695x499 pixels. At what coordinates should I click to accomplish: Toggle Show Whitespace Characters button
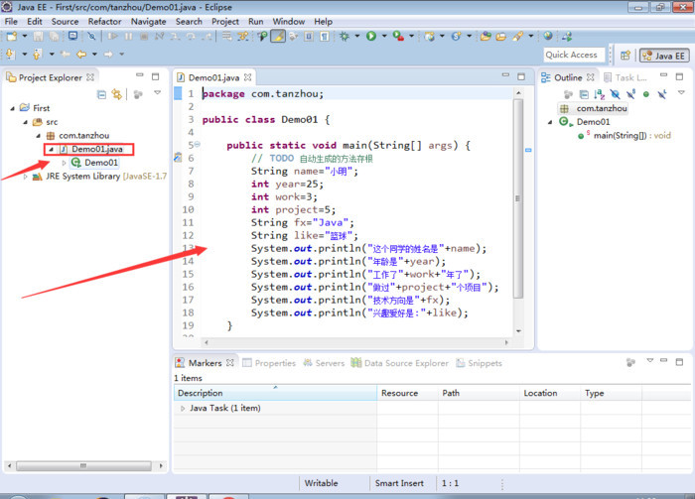(325, 37)
